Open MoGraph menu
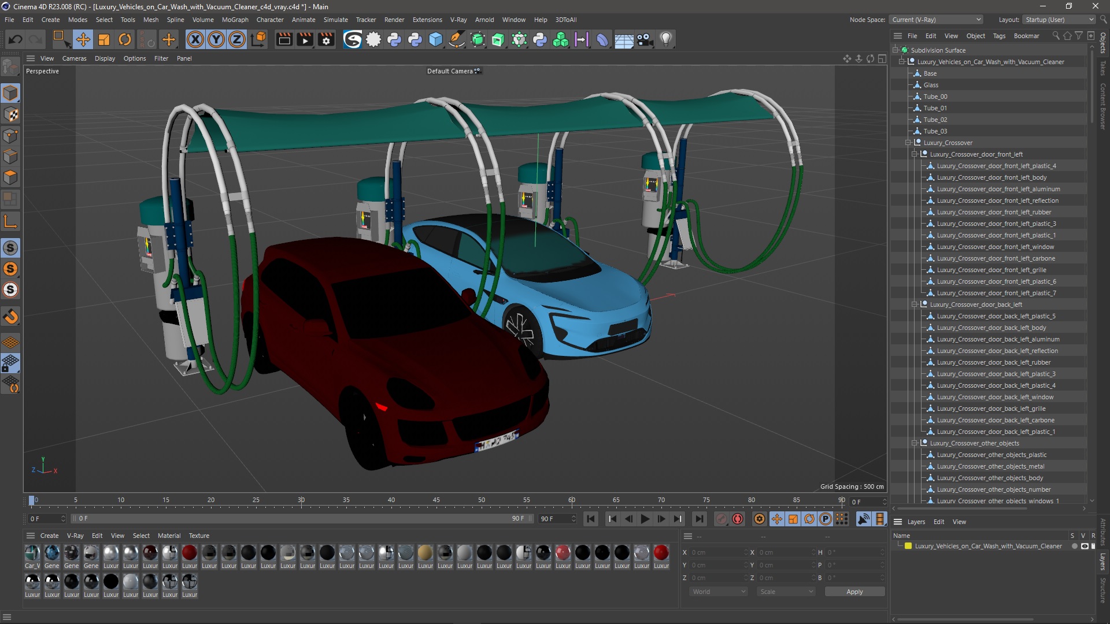The width and height of the screenshot is (1110, 624). click(x=235, y=20)
